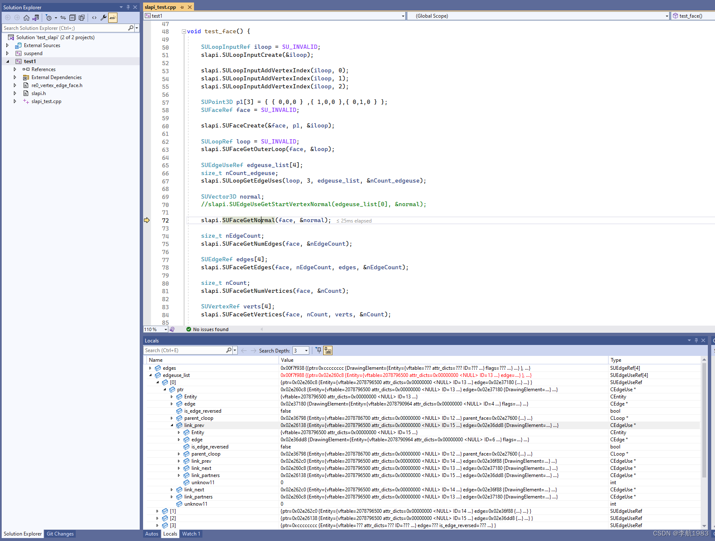Viewport: 715px width, 541px height.
Task: Expand the References node
Action: tap(15, 69)
